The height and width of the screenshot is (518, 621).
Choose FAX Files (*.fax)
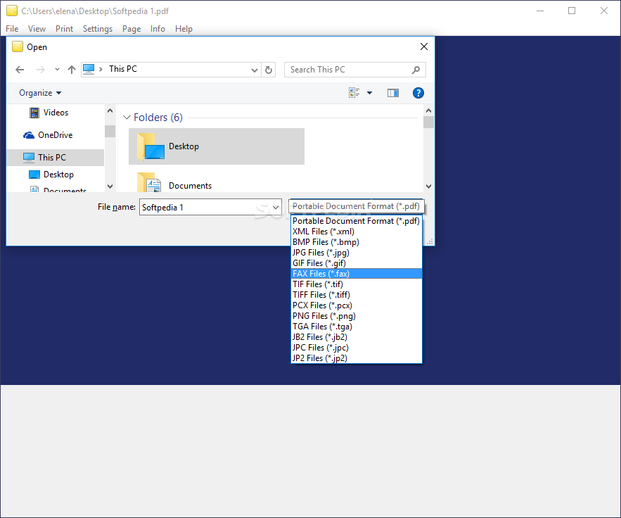tap(357, 274)
